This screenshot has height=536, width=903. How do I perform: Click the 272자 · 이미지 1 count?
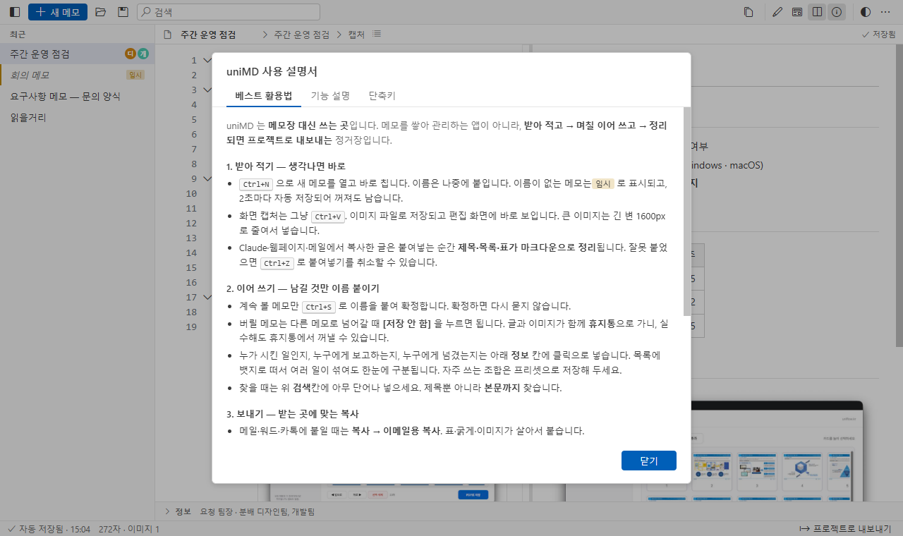pyautogui.click(x=129, y=528)
